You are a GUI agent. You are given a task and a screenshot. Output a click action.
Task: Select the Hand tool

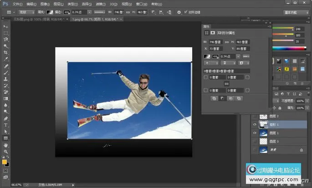tap(6, 145)
